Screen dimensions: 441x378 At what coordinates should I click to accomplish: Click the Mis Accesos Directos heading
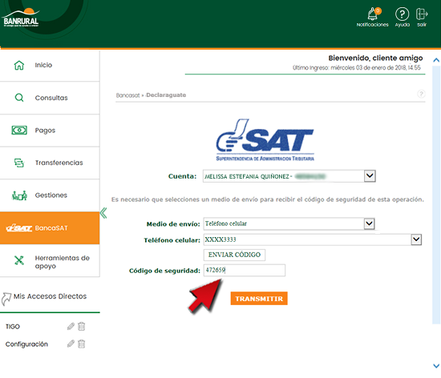click(50, 296)
